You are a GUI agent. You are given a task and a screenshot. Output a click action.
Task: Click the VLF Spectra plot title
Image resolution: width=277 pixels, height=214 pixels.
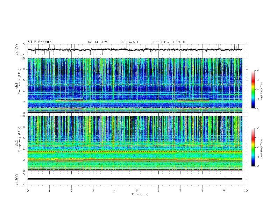tap(40, 42)
